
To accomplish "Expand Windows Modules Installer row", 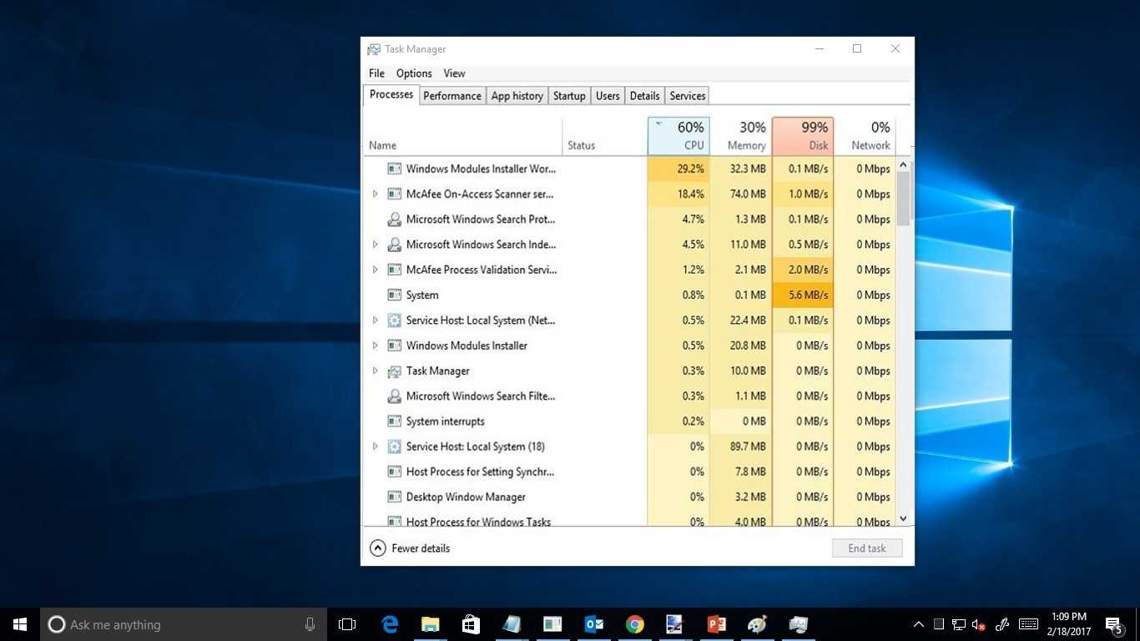I will tap(375, 346).
